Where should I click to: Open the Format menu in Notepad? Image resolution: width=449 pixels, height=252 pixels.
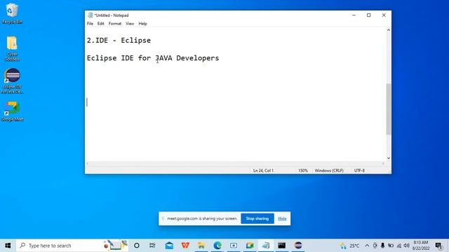pos(115,24)
